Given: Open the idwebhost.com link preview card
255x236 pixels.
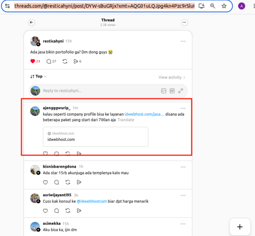Looking at the screenshot, I should pyautogui.click(x=95, y=137).
